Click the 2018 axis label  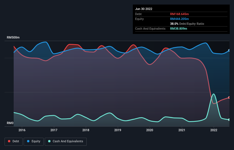point(86,130)
